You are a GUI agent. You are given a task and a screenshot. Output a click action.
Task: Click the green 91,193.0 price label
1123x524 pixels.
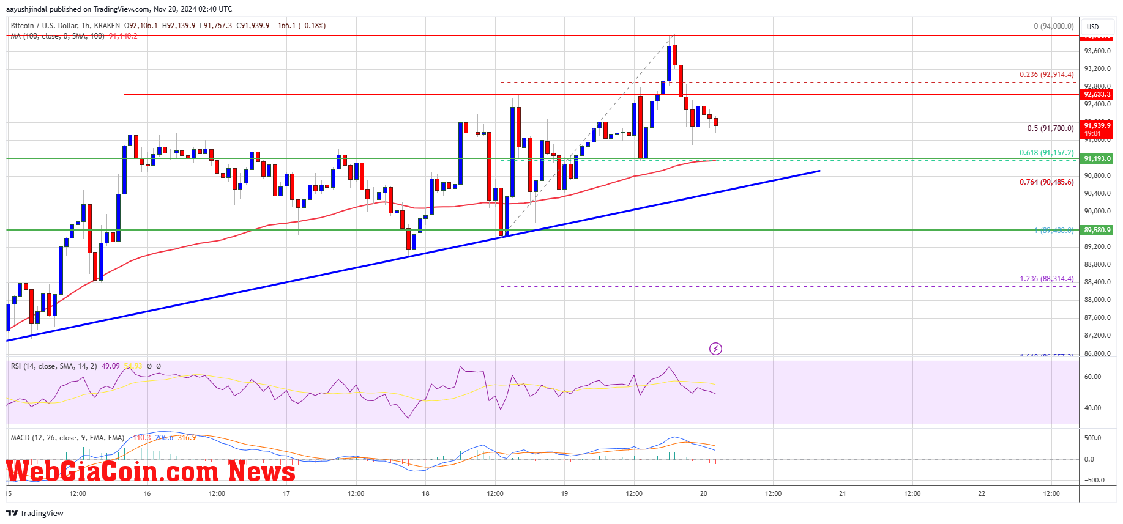pos(1097,158)
